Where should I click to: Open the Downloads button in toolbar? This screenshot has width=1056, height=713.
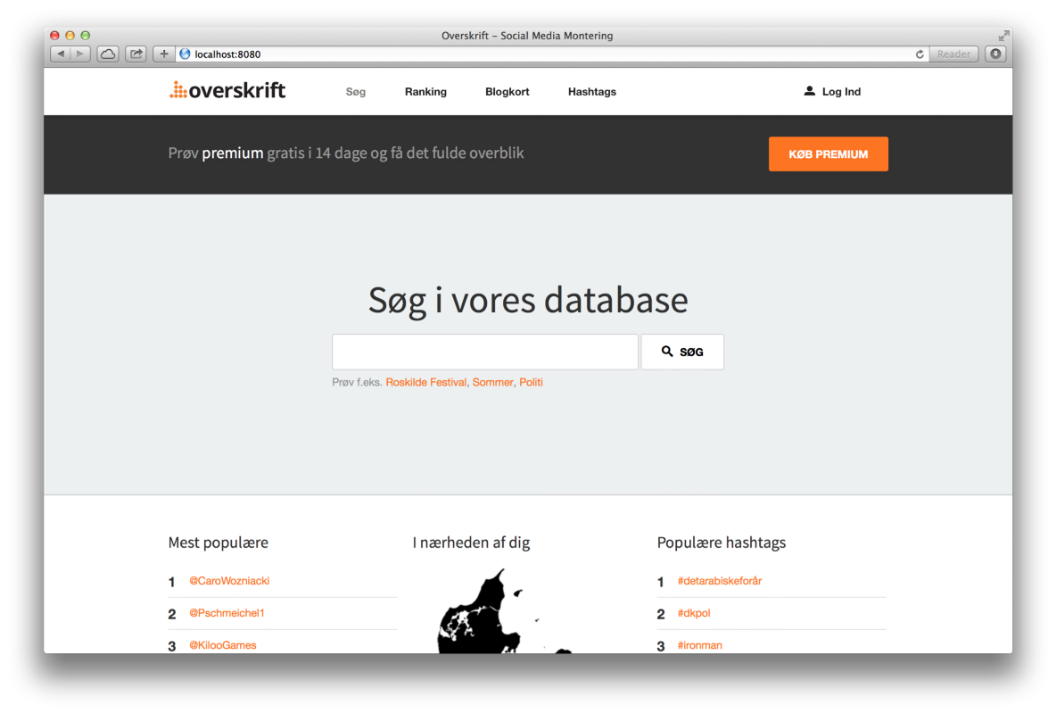[995, 54]
